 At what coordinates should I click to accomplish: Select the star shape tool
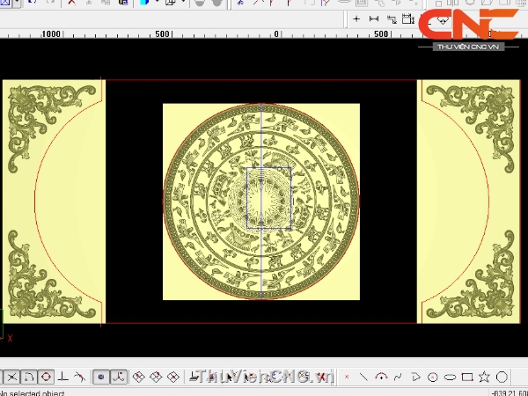coord(485,377)
